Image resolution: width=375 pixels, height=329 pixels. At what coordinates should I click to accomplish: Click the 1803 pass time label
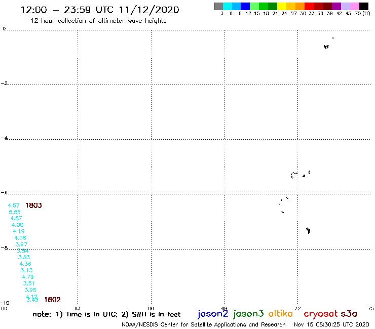tap(34, 205)
